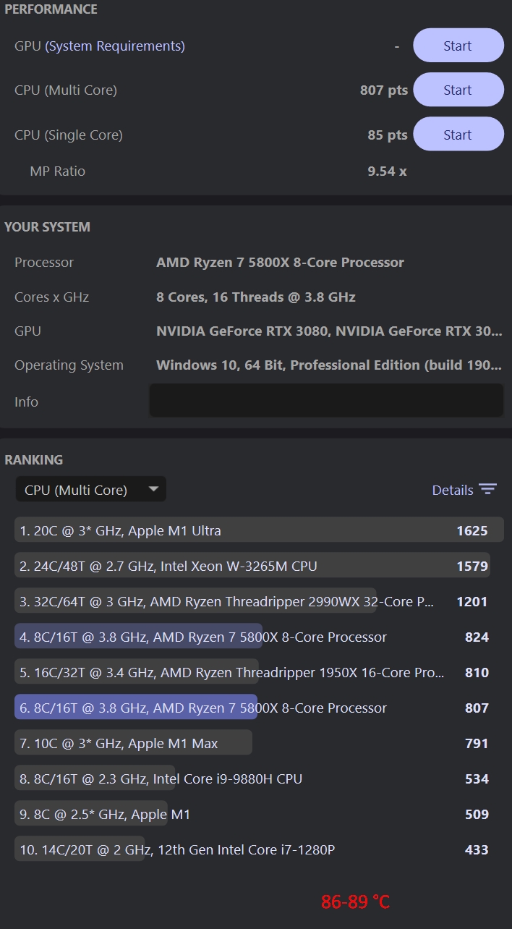The height and width of the screenshot is (929, 512).
Task: Start the GPU benchmark test
Action: [458, 46]
